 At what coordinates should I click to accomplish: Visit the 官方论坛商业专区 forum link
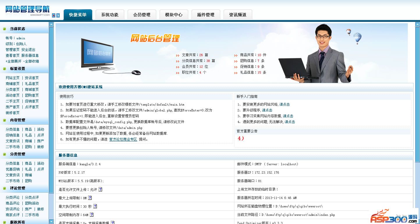click(x=123, y=139)
